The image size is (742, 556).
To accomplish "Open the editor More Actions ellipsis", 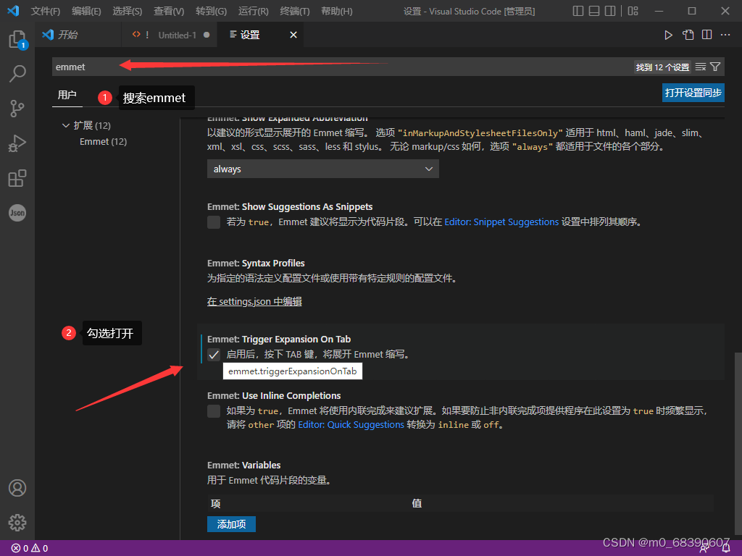I will coord(725,35).
